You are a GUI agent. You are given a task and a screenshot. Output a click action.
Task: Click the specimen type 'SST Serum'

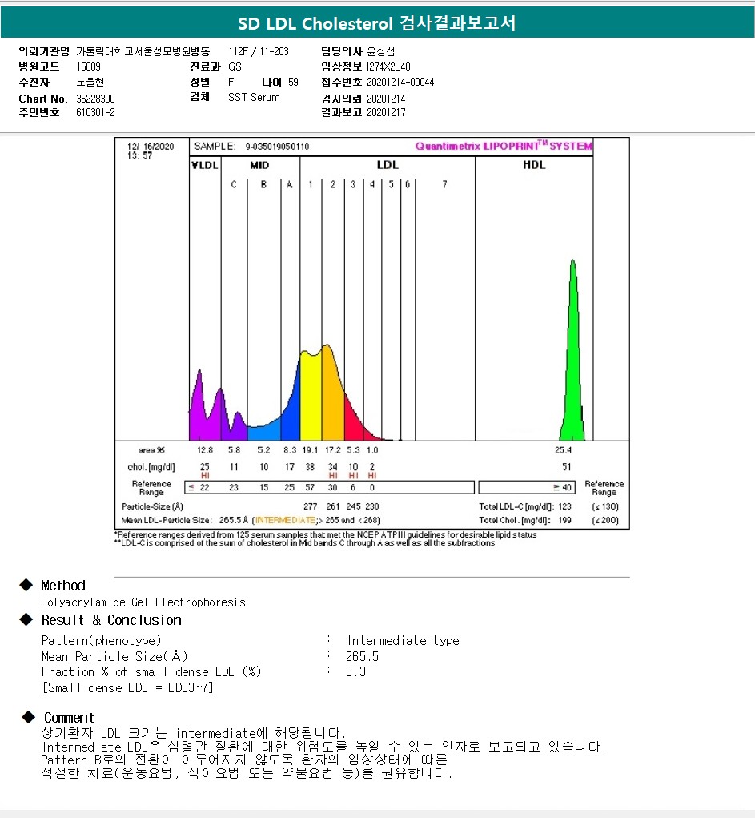[254, 97]
